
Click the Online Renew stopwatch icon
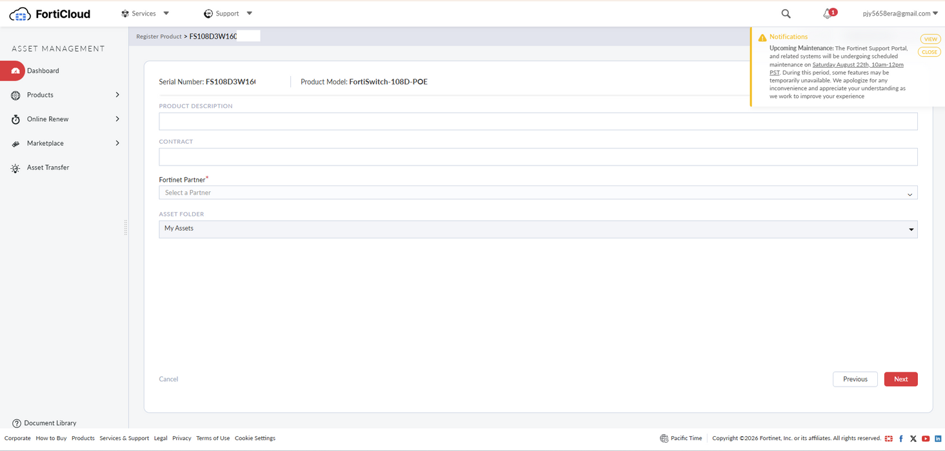(15, 119)
